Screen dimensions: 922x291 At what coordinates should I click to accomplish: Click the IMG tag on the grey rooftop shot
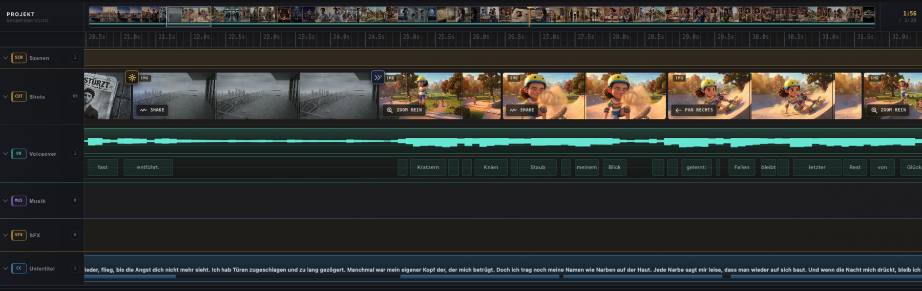point(145,78)
